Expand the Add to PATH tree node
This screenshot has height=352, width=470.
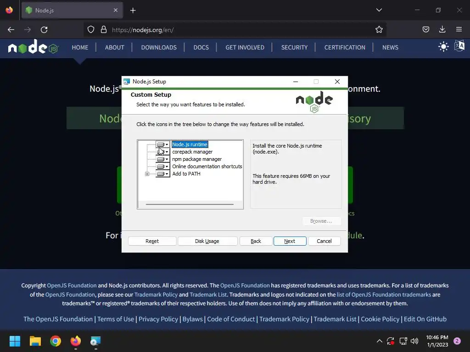coord(147,174)
